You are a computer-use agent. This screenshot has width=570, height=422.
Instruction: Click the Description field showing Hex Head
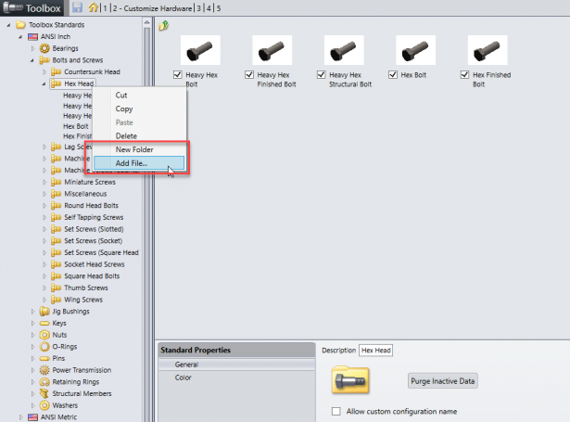pyautogui.click(x=376, y=351)
